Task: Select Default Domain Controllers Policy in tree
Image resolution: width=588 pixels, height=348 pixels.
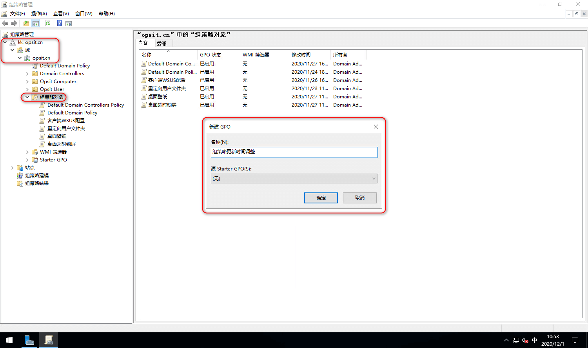Action: coord(85,105)
